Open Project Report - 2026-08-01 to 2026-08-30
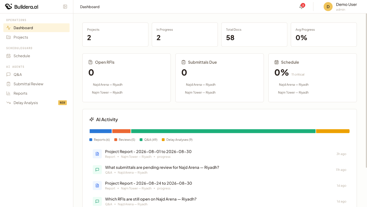Image resolution: width=367 pixels, height=207 pixels. click(148, 152)
